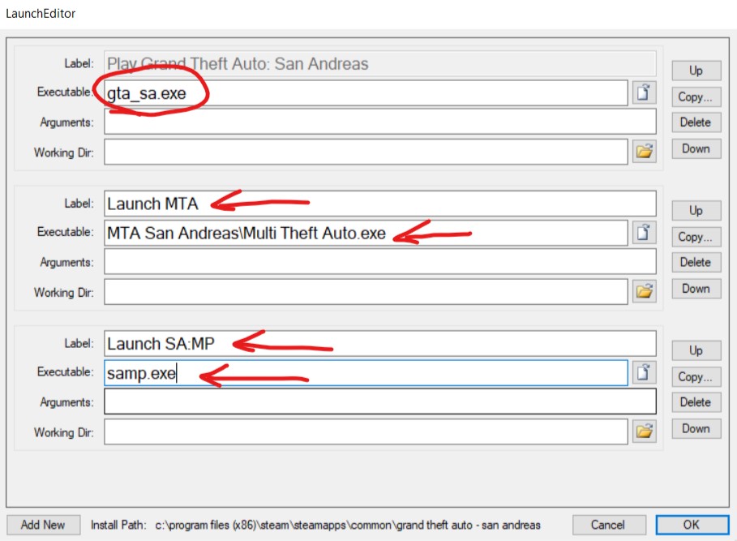Focus the gta_sa.exe executable field

coord(366,93)
